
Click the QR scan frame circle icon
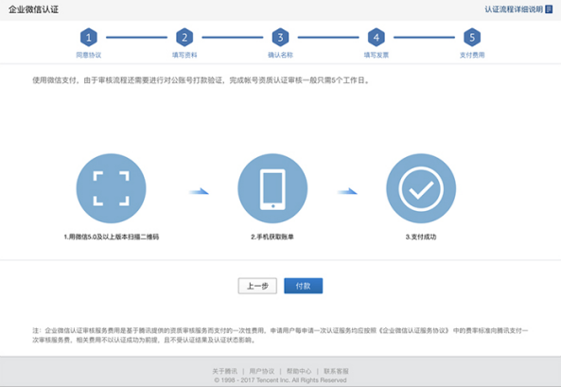point(112,188)
